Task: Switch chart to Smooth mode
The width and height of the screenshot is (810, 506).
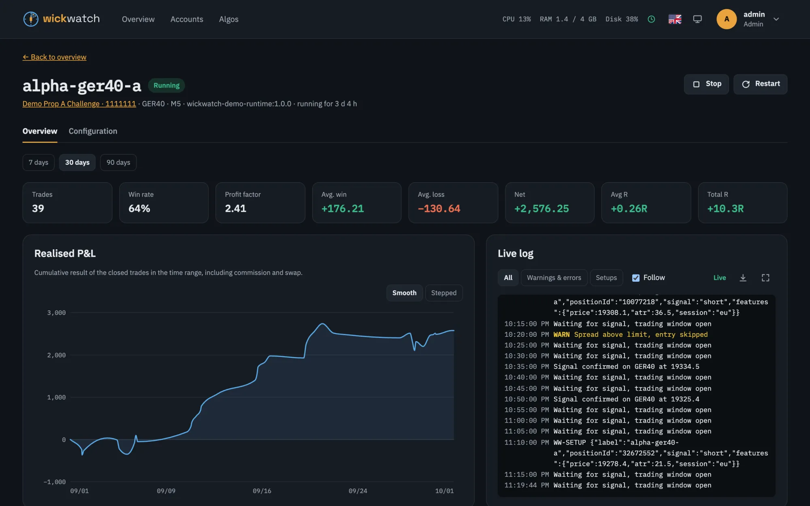Action: coord(404,293)
